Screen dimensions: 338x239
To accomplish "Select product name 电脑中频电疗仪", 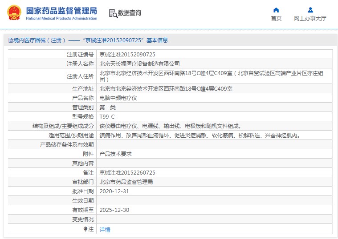I will [x=118, y=98].
